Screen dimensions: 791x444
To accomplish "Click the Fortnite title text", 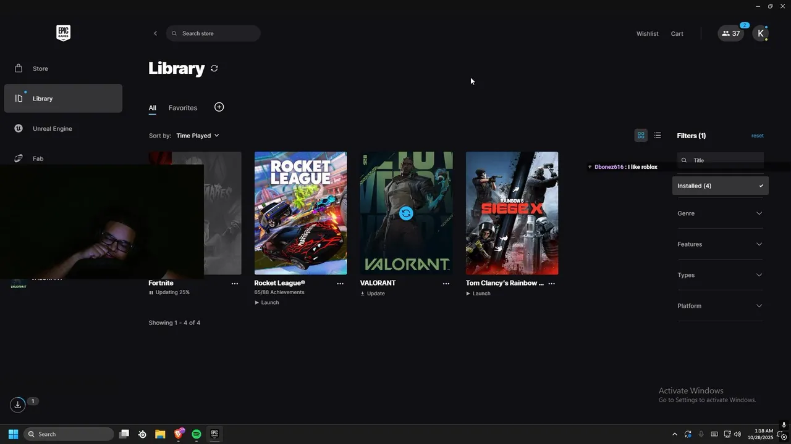I will [x=161, y=283].
